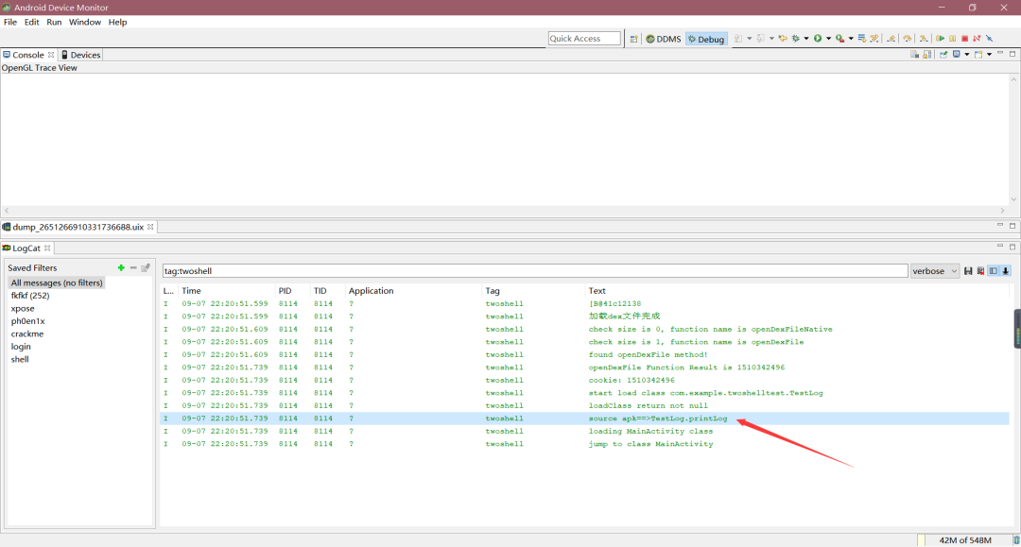Close the Console tab
The height and width of the screenshot is (547, 1021).
tap(51, 55)
